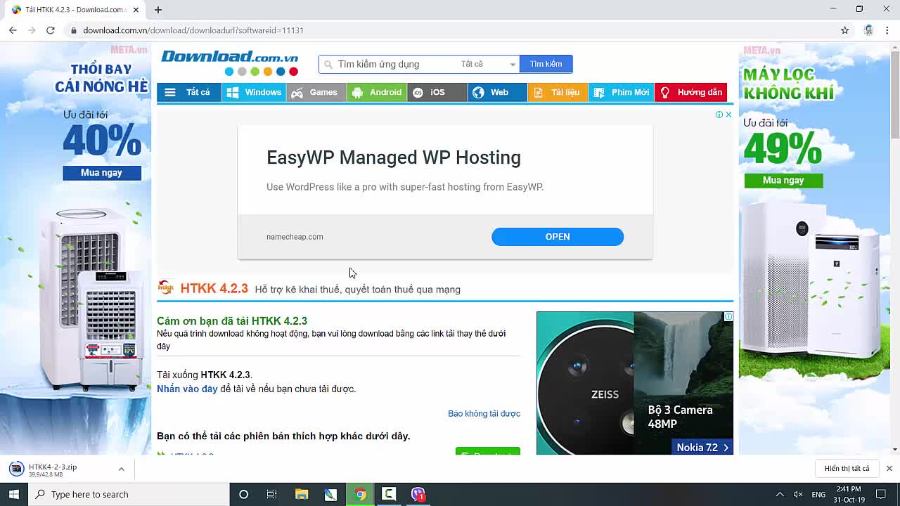Open the Chrome profile avatar

[x=868, y=30]
